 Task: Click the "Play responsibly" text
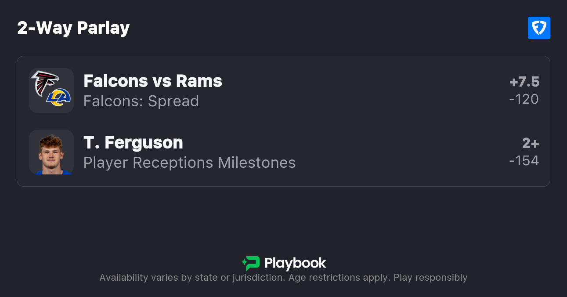430,278
